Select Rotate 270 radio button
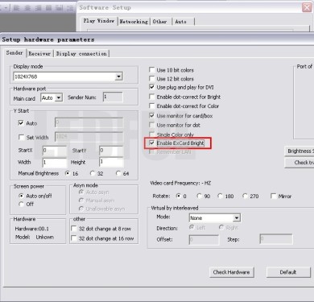 (x=245, y=196)
